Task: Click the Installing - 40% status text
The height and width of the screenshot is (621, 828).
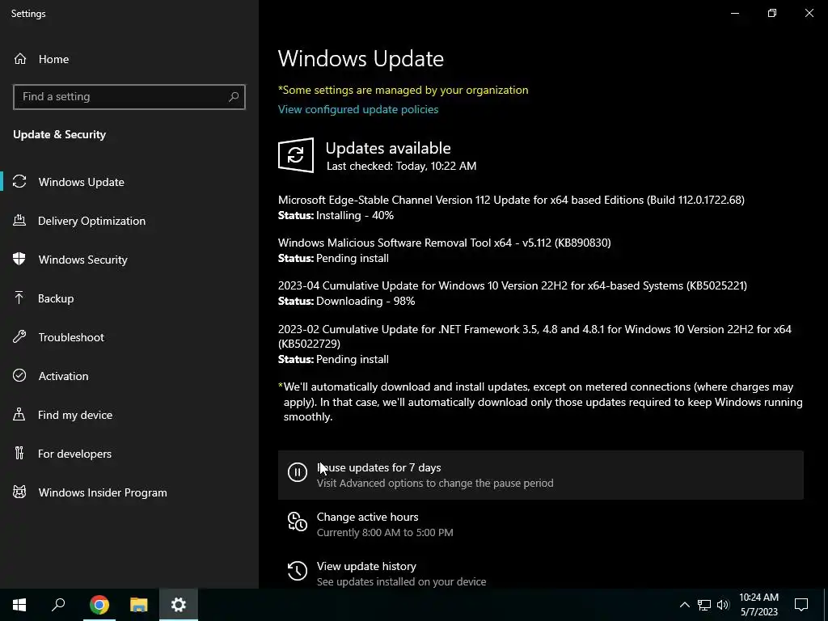Action: 355,215
